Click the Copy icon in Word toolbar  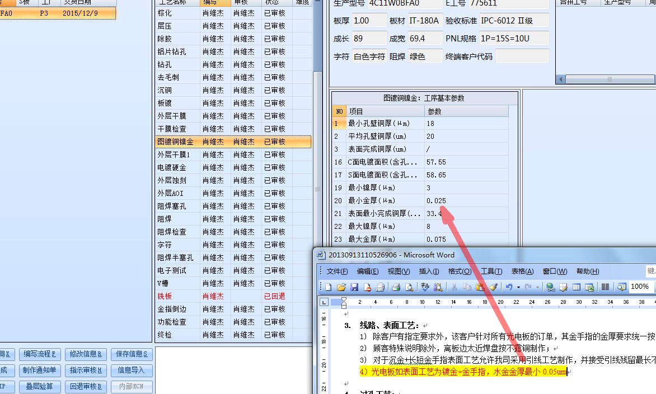pos(467,287)
